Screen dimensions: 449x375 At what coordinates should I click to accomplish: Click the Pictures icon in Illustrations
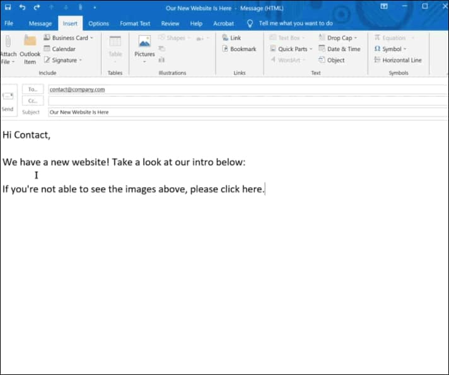point(144,45)
